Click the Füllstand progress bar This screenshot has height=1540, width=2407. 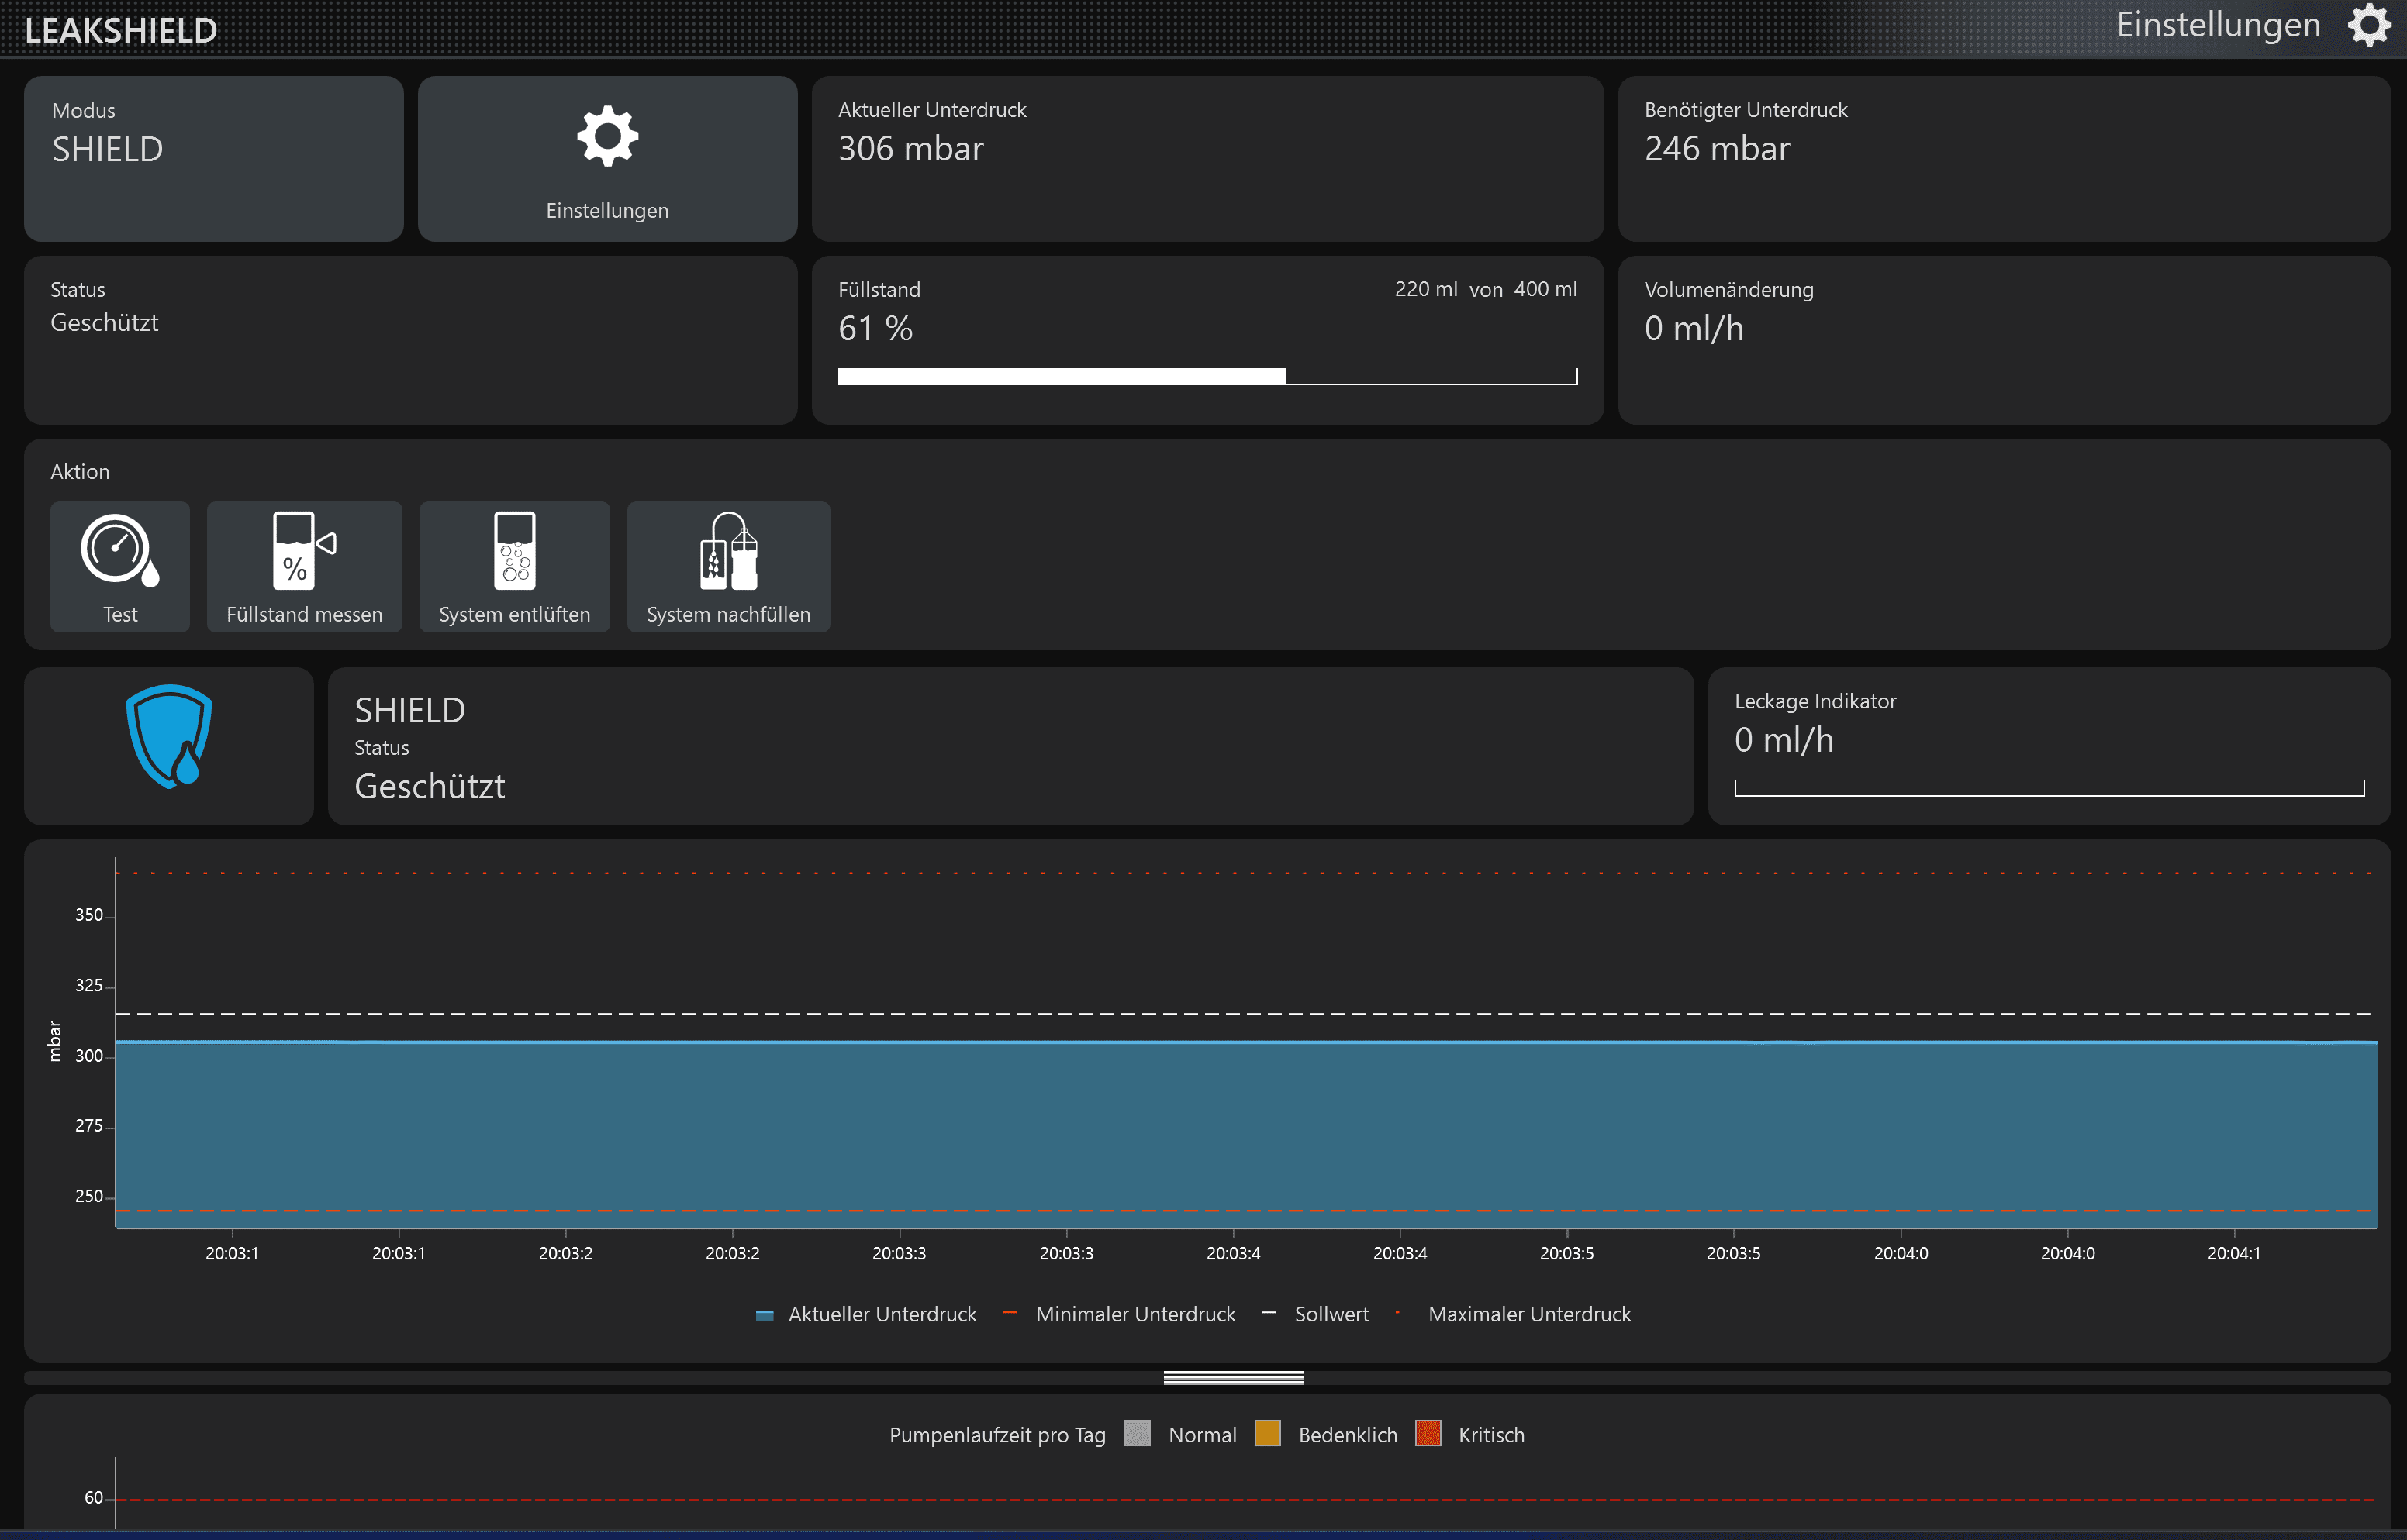point(1207,376)
